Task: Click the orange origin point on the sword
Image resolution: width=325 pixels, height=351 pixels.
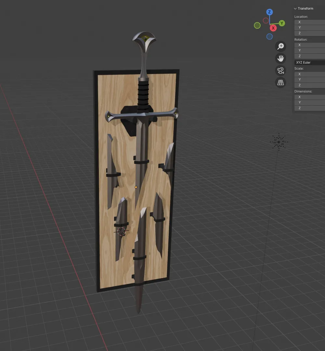Action: [x=136, y=187]
